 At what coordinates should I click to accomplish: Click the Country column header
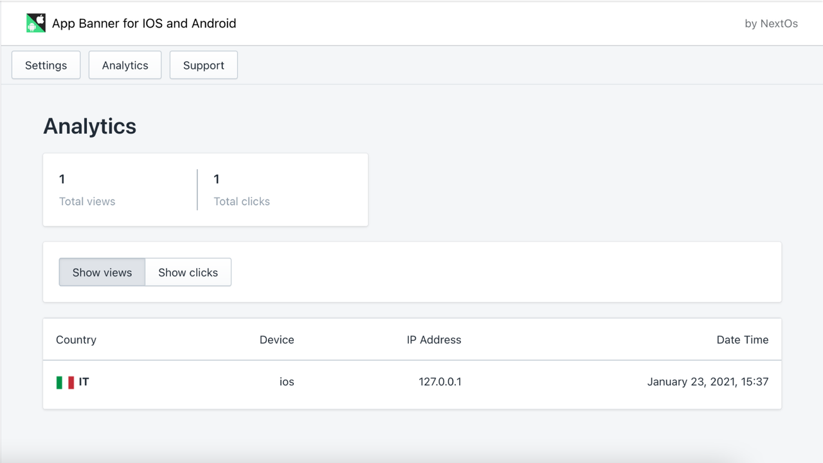point(76,340)
